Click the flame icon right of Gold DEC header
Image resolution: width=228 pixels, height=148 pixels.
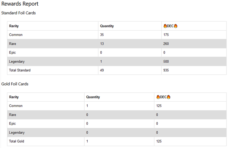coord(169,97)
